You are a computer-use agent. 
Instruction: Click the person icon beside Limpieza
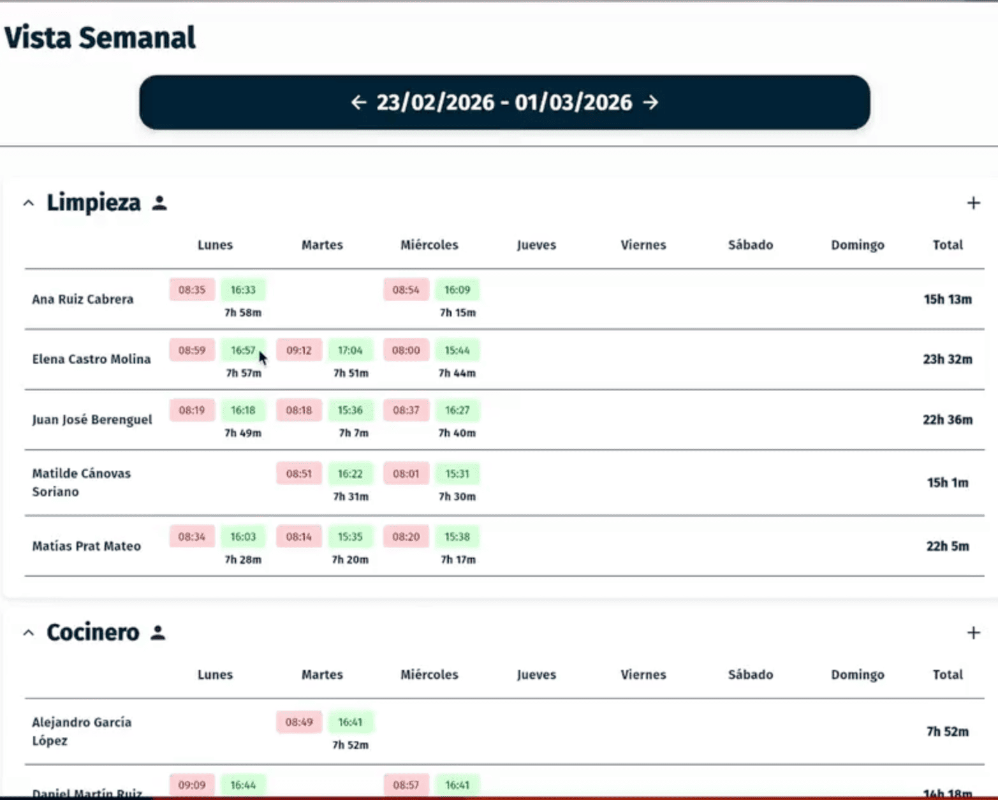[x=159, y=203]
